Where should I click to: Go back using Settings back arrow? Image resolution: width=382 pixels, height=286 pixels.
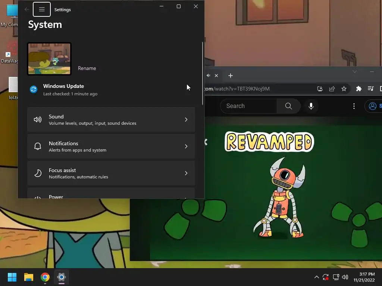coord(26,9)
